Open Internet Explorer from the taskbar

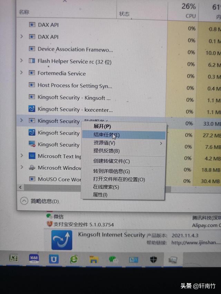(x=74, y=259)
